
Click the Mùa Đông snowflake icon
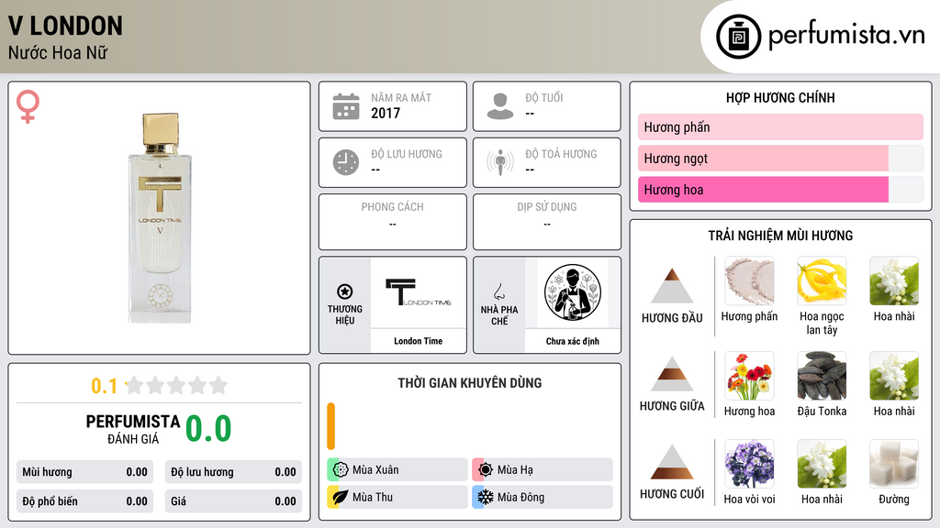[486, 497]
